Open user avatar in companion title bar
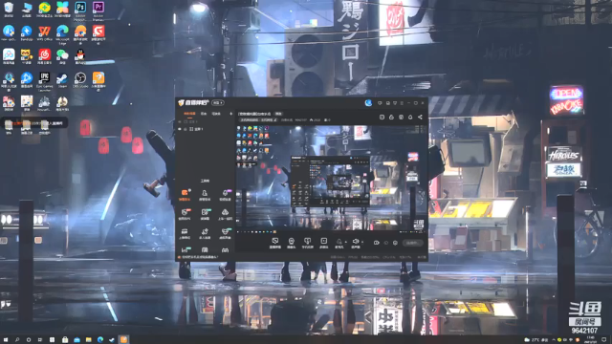The width and height of the screenshot is (612, 344). pos(368,103)
